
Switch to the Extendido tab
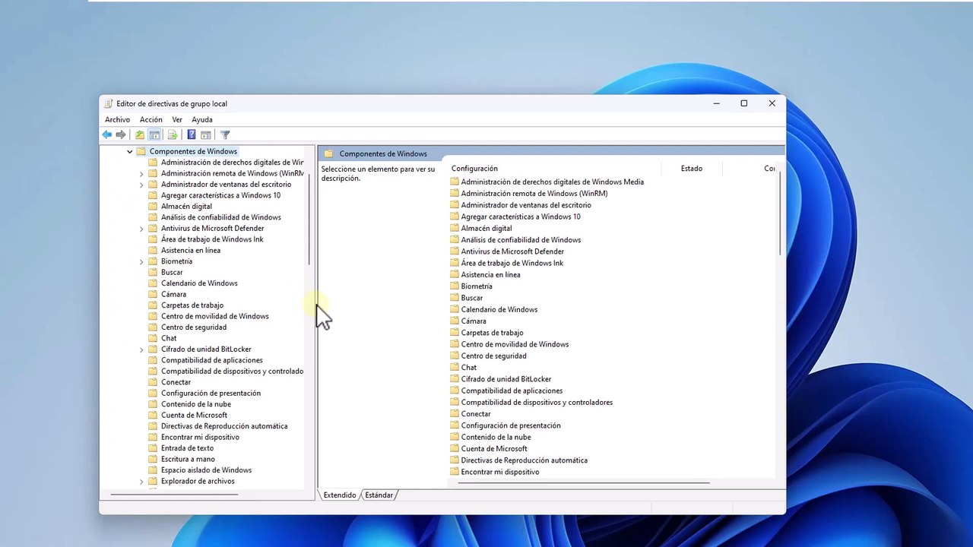pyautogui.click(x=339, y=495)
